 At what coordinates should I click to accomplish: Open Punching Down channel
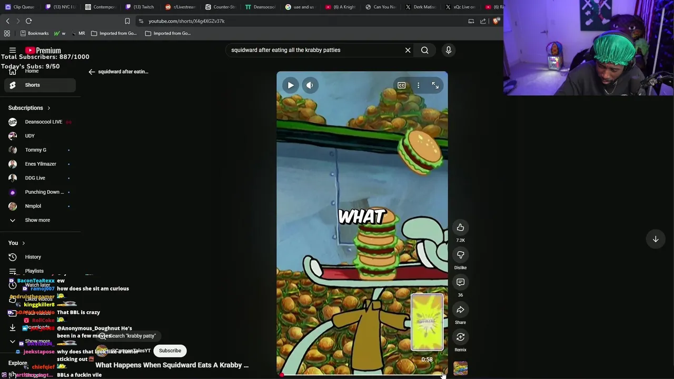tap(39, 192)
